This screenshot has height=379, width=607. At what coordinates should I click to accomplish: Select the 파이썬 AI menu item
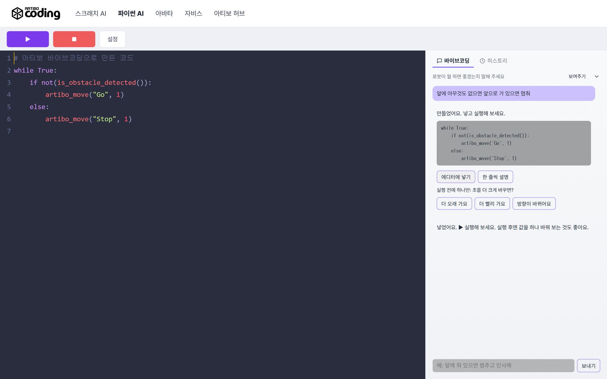[131, 13]
